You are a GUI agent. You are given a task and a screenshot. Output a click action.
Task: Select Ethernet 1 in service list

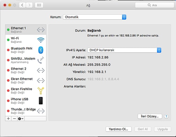coord(26,30)
